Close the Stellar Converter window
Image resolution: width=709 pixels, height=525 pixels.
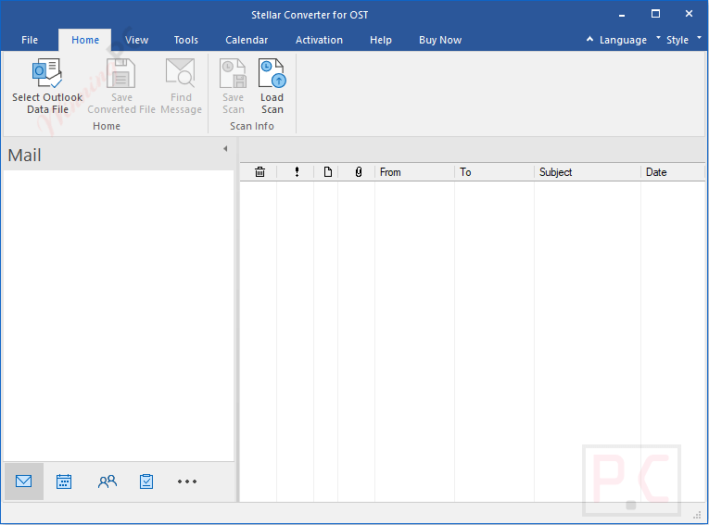(689, 14)
